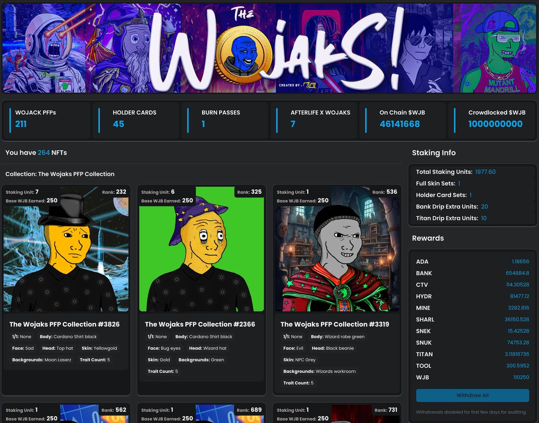539x423 pixels.
Task: Click the Holder Card Sets row
Action: 473,195
